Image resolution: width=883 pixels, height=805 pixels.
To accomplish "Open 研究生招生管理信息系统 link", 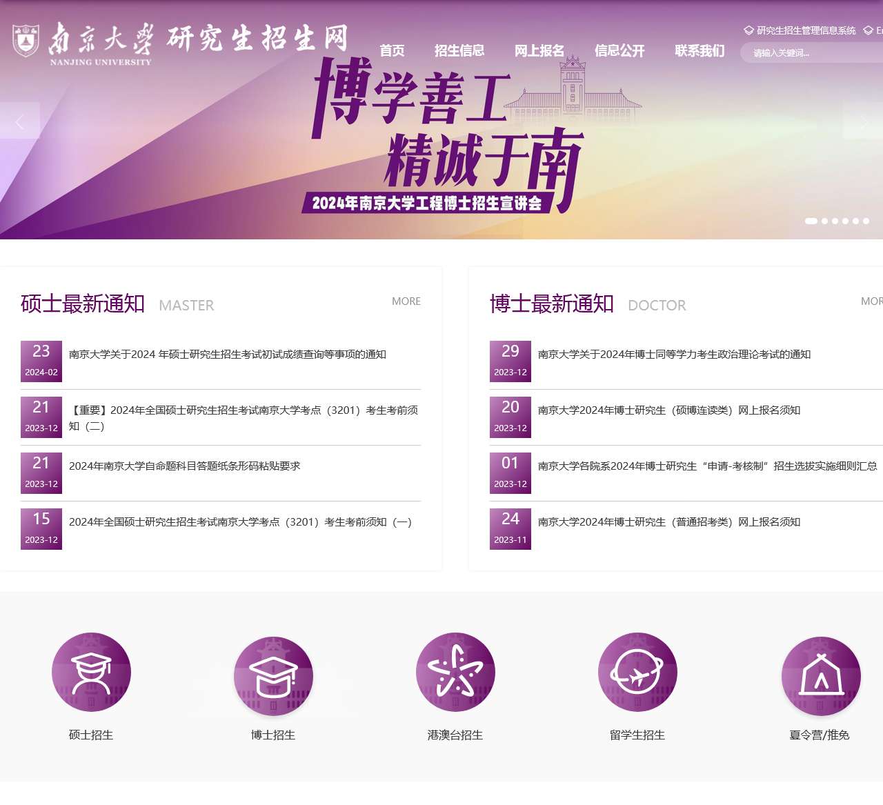I will pyautogui.click(x=806, y=30).
